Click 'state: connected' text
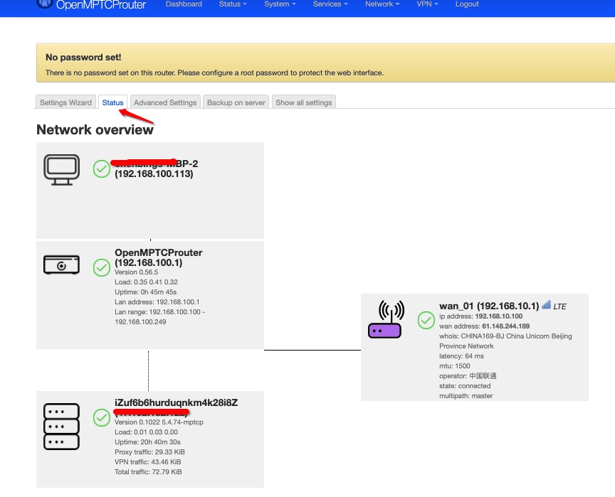 [x=465, y=386]
